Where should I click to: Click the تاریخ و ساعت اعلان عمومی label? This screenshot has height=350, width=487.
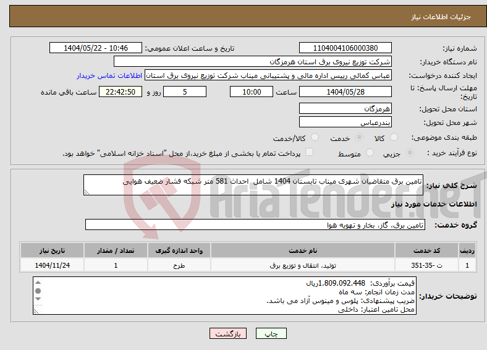point(190,48)
